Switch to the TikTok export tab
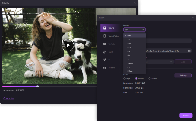This screenshot has height=121, width=196. pos(110,52)
